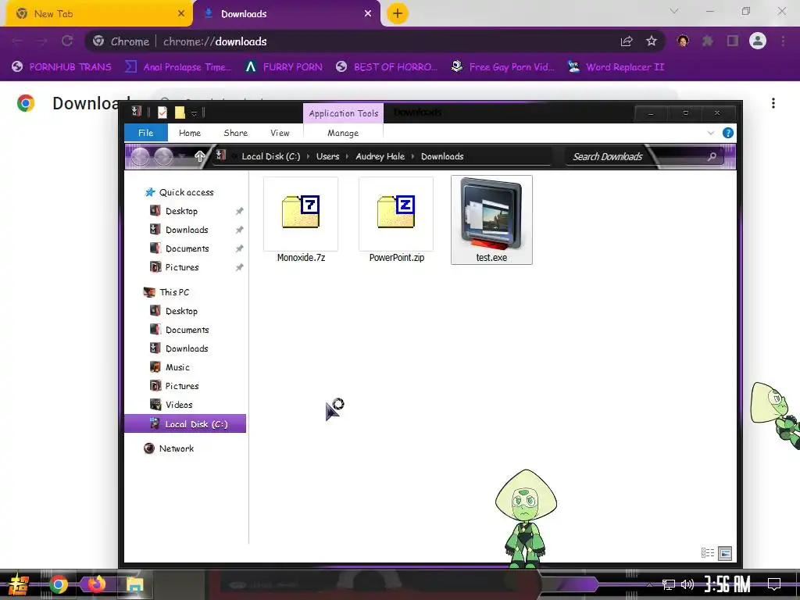This screenshot has width=800, height=600.
Task: Switch to large icons view layout
Action: (x=724, y=553)
